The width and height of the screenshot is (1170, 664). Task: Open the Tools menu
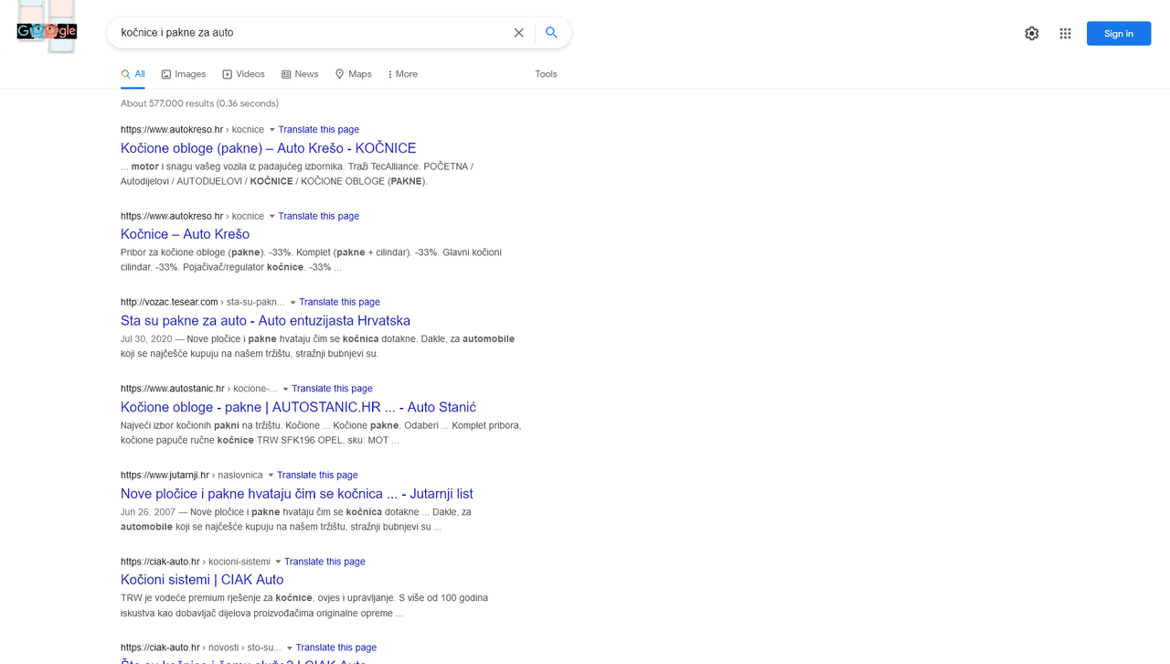546,74
